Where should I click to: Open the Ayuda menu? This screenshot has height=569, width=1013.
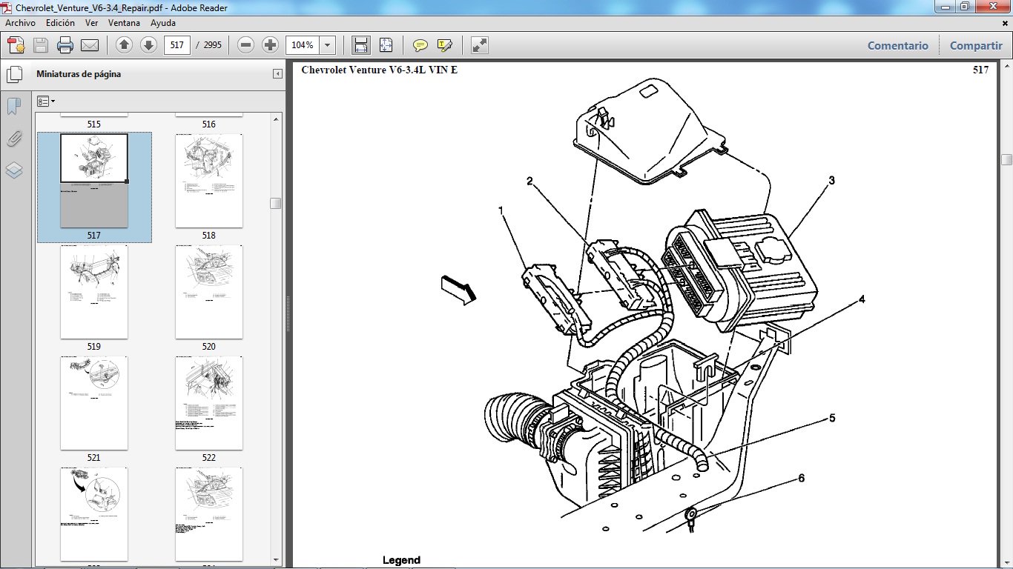(x=163, y=23)
